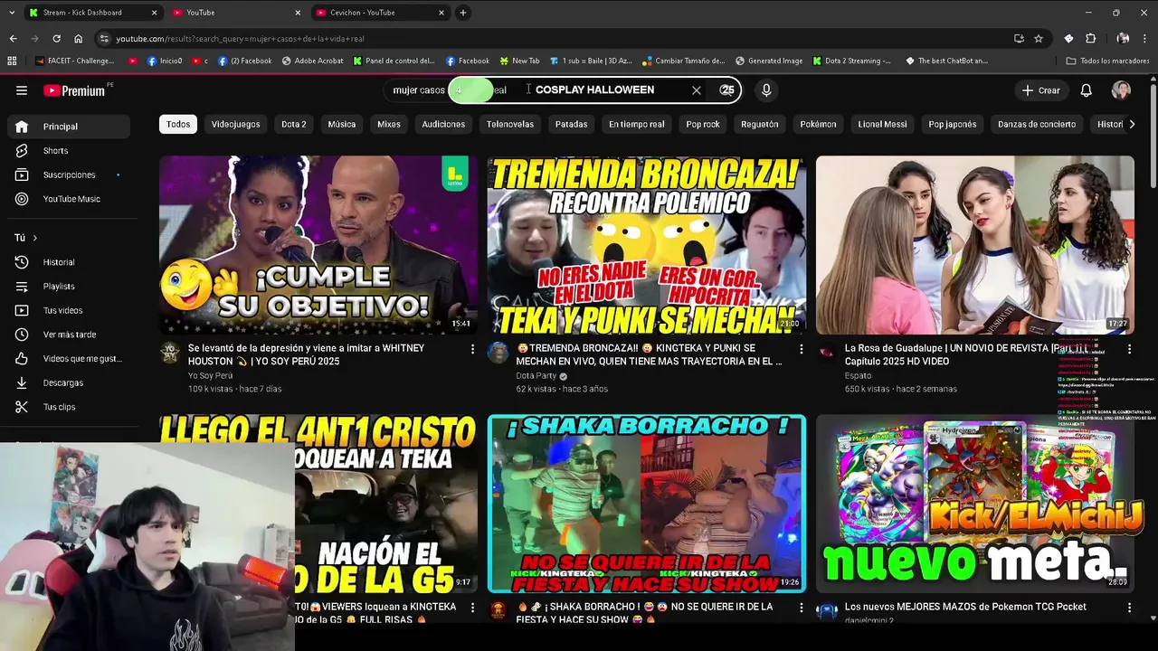Open options menu for WHITNEY HOUSTON video
The height and width of the screenshot is (651, 1158).
(472, 349)
